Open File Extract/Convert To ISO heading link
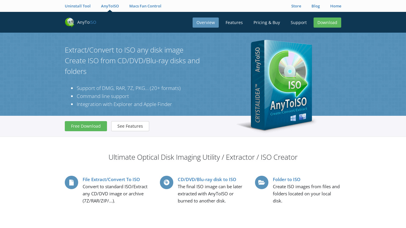Screen dimensions: 406x228 [111, 179]
